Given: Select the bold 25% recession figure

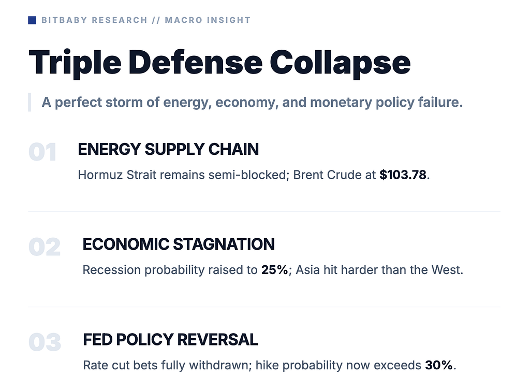Looking at the screenshot, I should [x=274, y=270].
